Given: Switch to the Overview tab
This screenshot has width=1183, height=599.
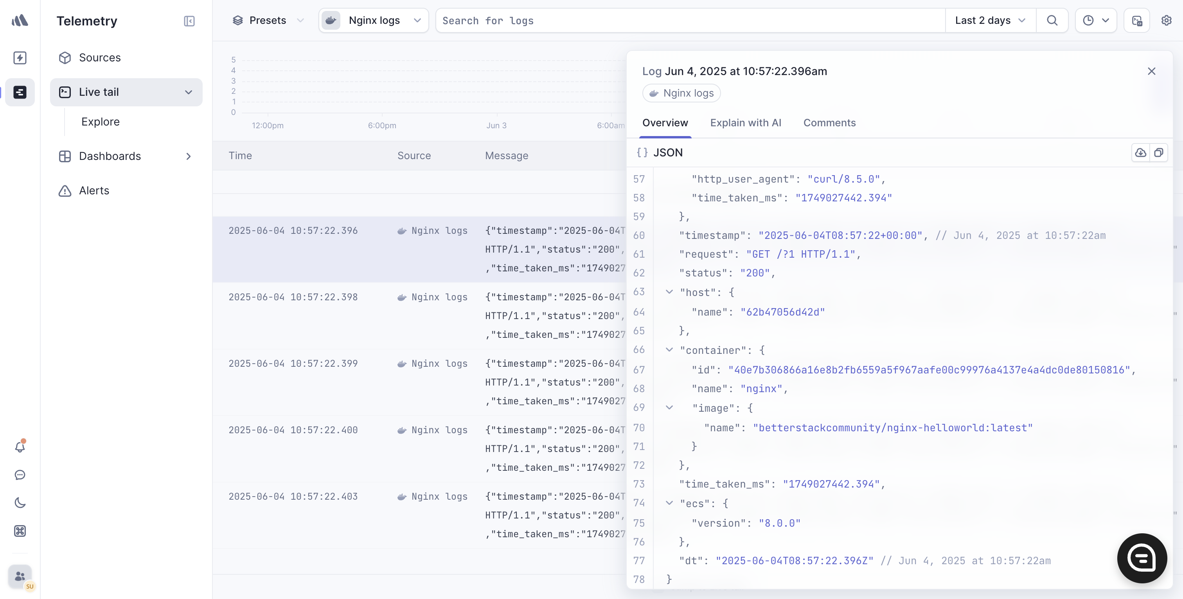Looking at the screenshot, I should (665, 122).
